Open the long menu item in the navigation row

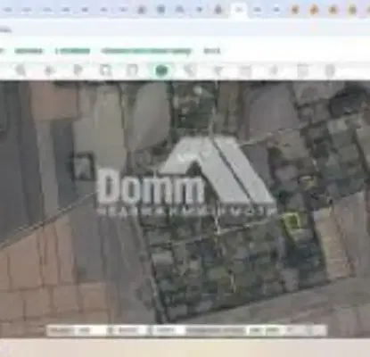pos(146,51)
